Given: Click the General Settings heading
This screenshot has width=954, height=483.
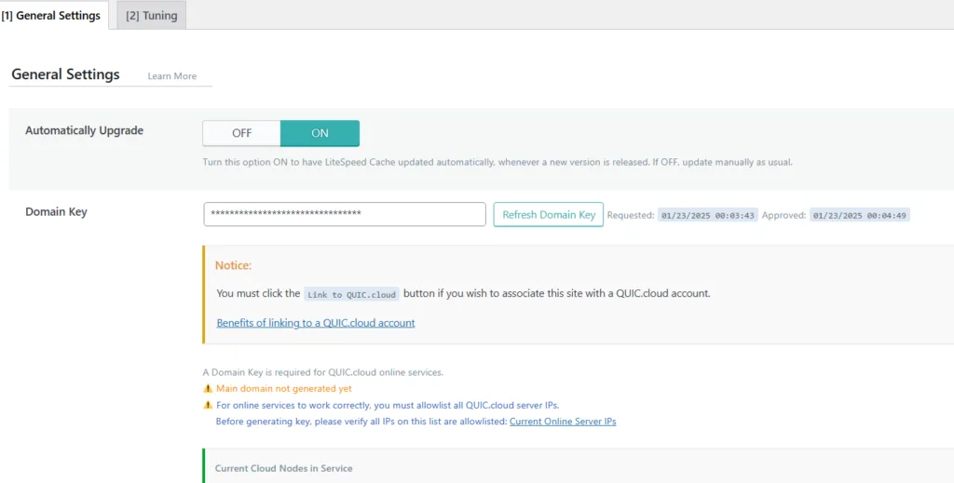Looking at the screenshot, I should 66,74.
